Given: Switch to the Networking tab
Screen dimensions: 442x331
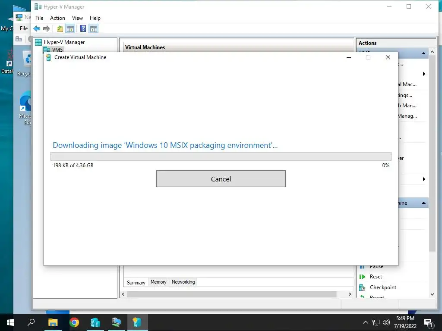Looking at the screenshot, I should point(183,282).
